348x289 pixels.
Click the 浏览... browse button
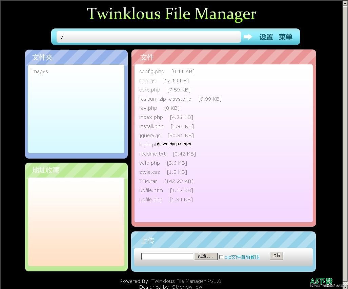pyautogui.click(x=206, y=256)
